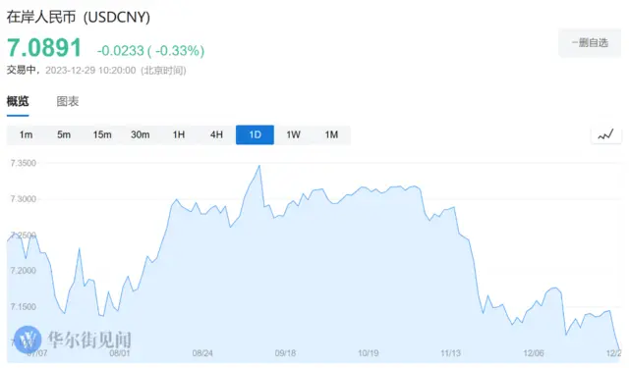This screenshot has width=629, height=368.
Task: Switch chart to 4H interval
Action: (x=216, y=135)
